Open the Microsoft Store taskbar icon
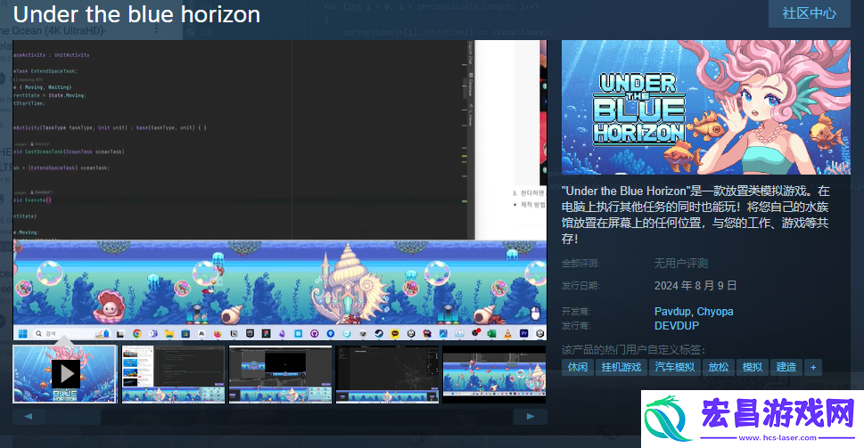The image size is (864, 448). tap(185, 333)
